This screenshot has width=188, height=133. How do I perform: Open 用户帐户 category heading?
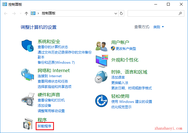tap(120, 42)
